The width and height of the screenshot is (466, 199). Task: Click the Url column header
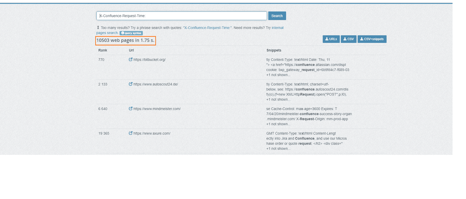(x=131, y=50)
